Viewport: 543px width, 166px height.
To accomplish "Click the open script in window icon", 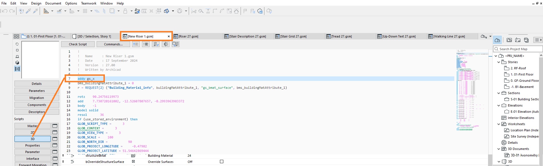I will (x=176, y=44).
